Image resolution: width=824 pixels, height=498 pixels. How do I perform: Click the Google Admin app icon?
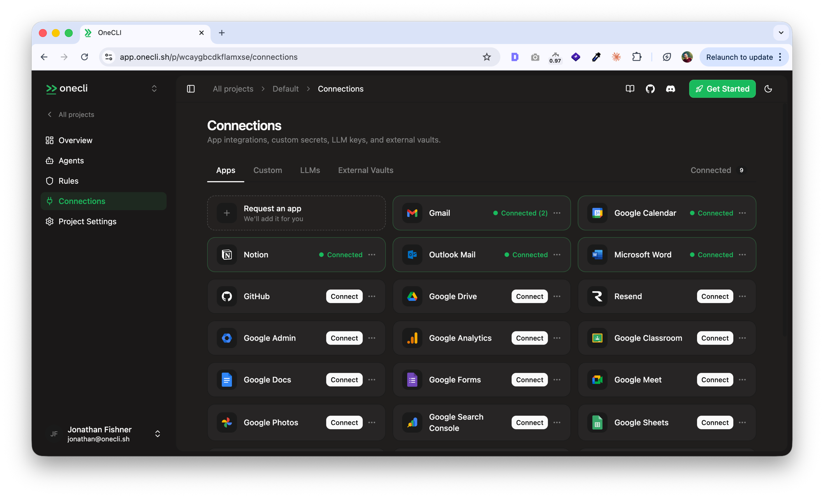click(227, 338)
